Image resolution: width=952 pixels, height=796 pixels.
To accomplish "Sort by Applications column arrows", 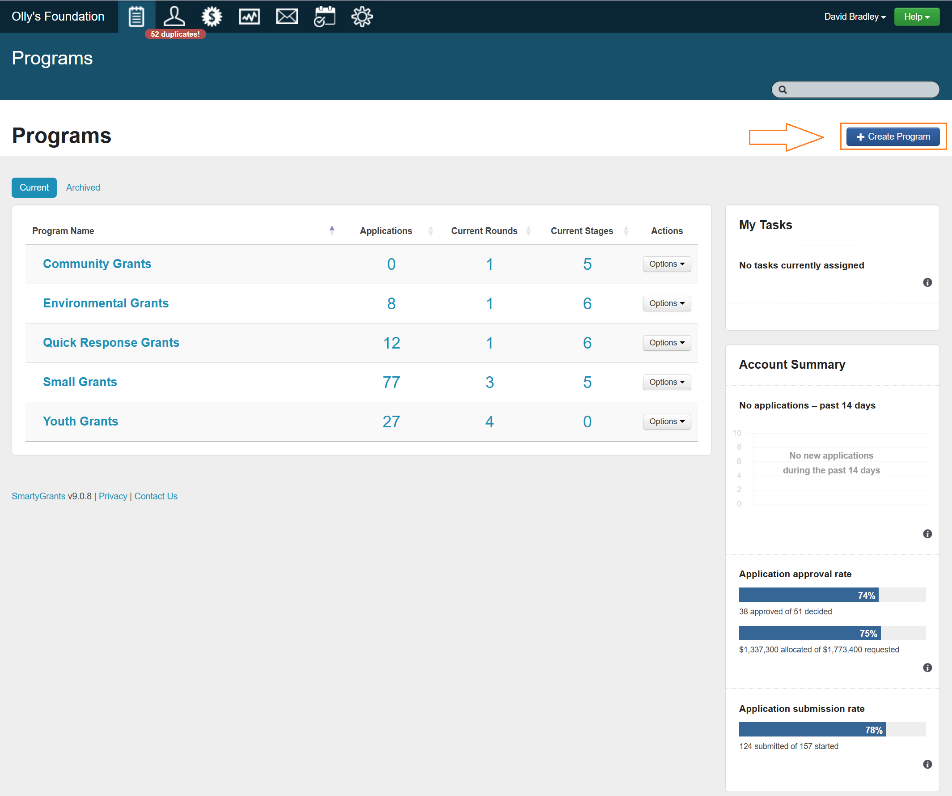I will pos(431,231).
